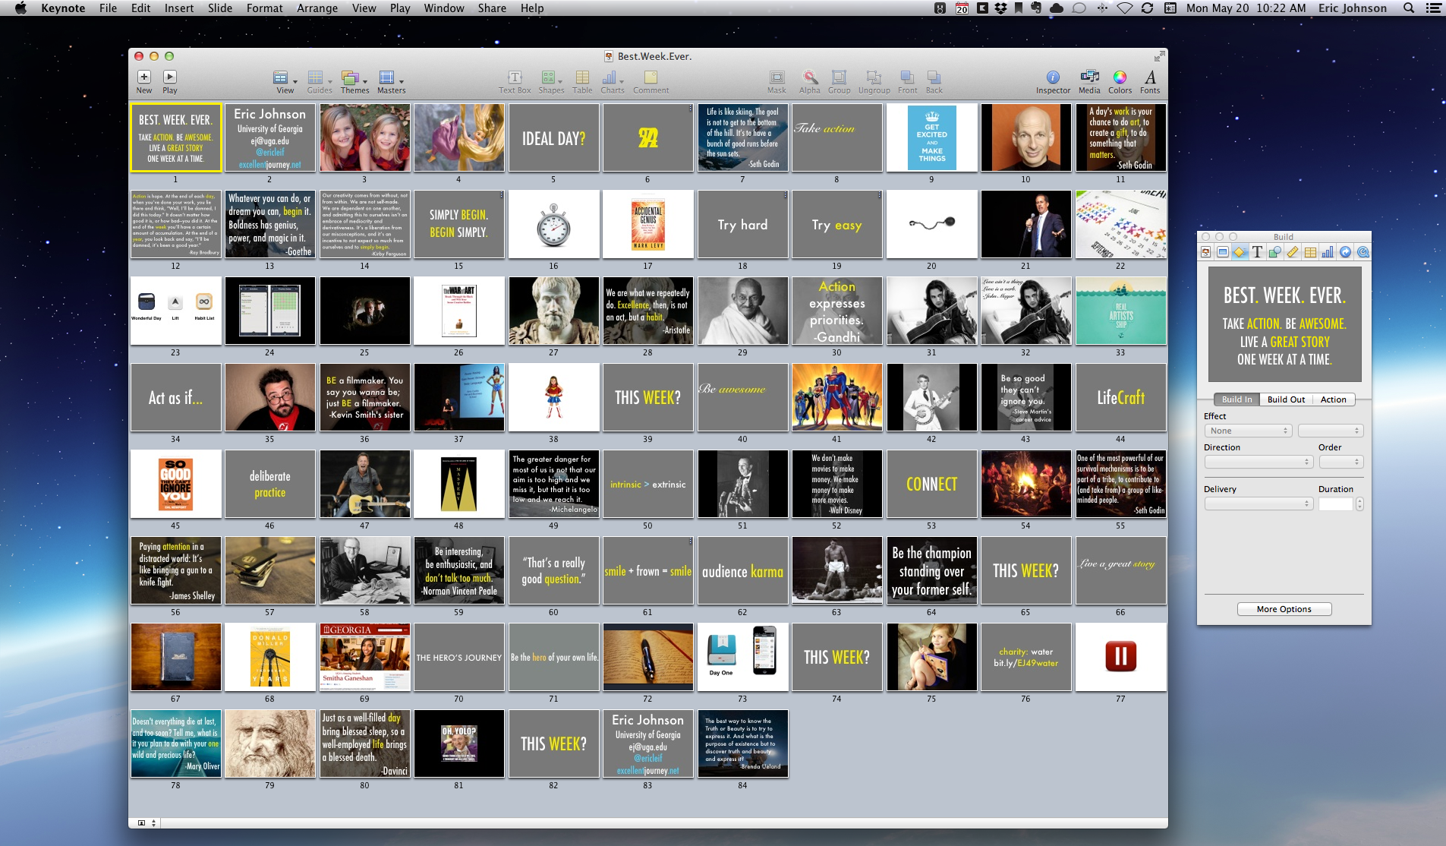Select the IDEAL DAY? slide thumbnail
Viewport: 1446px width, 846px height.
[x=553, y=138]
